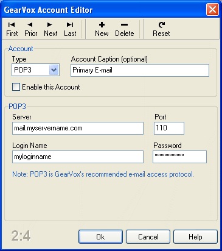
Task: Reset the account fields
Action: (x=161, y=29)
